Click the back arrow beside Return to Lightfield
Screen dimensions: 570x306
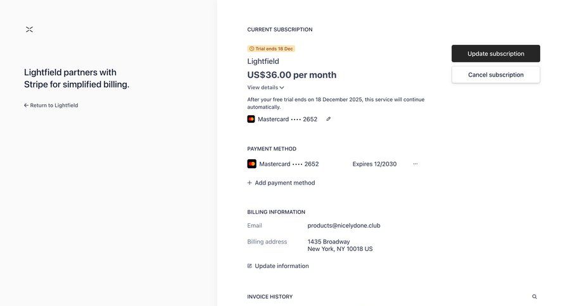point(26,106)
